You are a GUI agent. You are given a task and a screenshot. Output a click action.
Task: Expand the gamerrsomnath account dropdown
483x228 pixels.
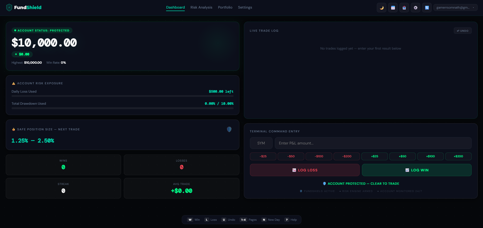(455, 7)
